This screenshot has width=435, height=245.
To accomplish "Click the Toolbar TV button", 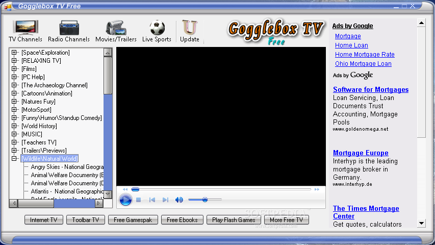I will tap(86, 219).
